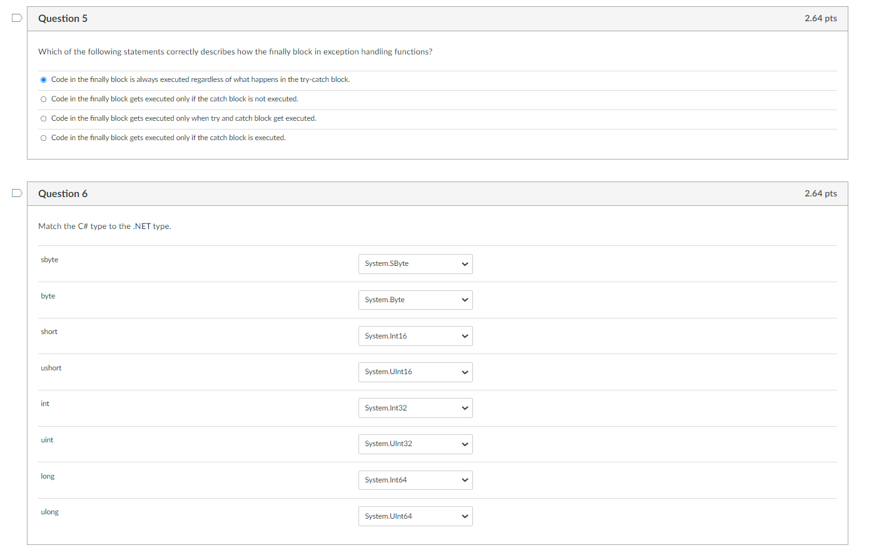
Task: Expand the long System.Int64 dropdown
Action: [415, 480]
